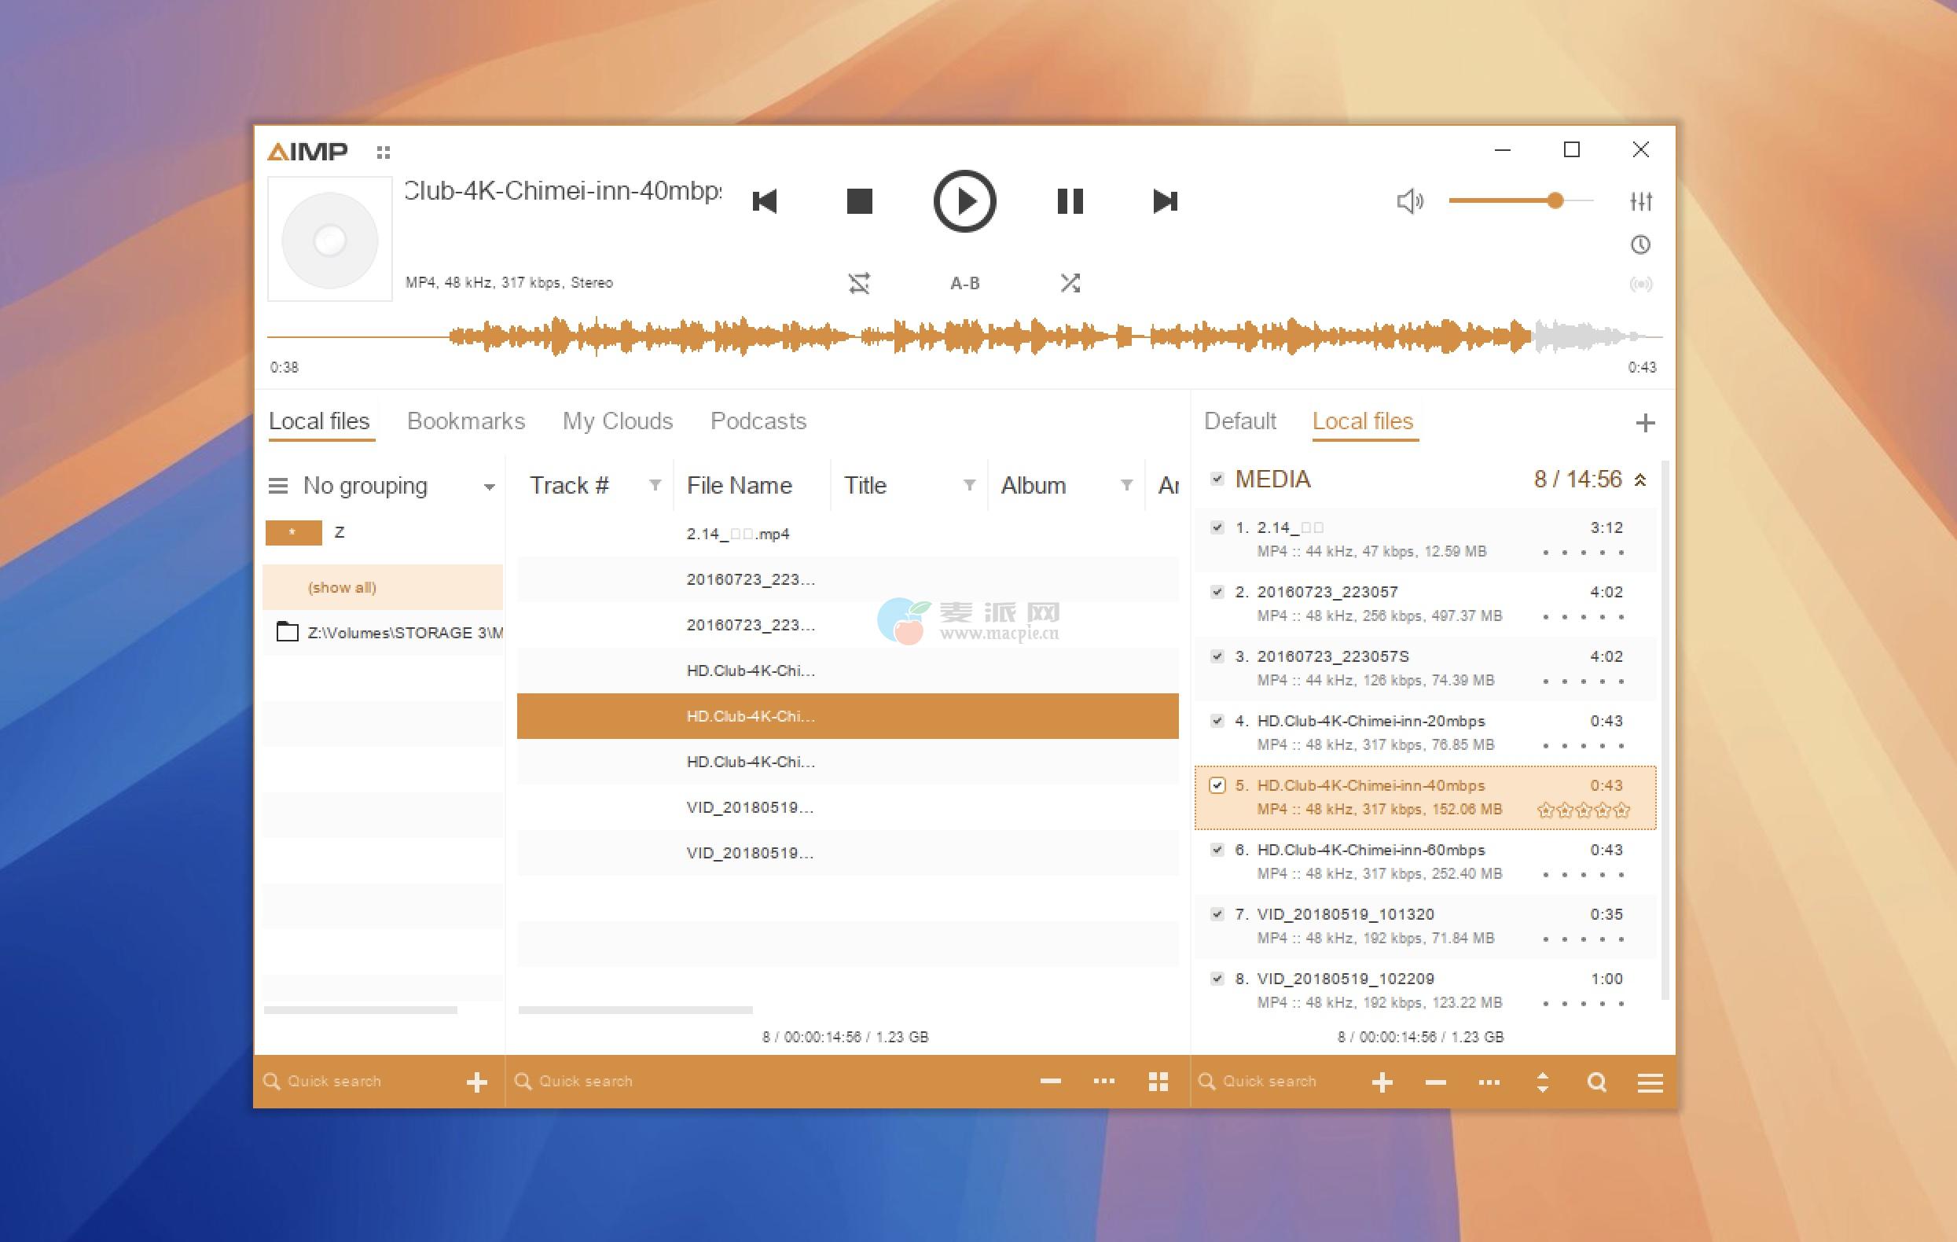The height and width of the screenshot is (1242, 1957).
Task: Open playlist sorting up-down arrows icon
Action: pyautogui.click(x=1543, y=1082)
